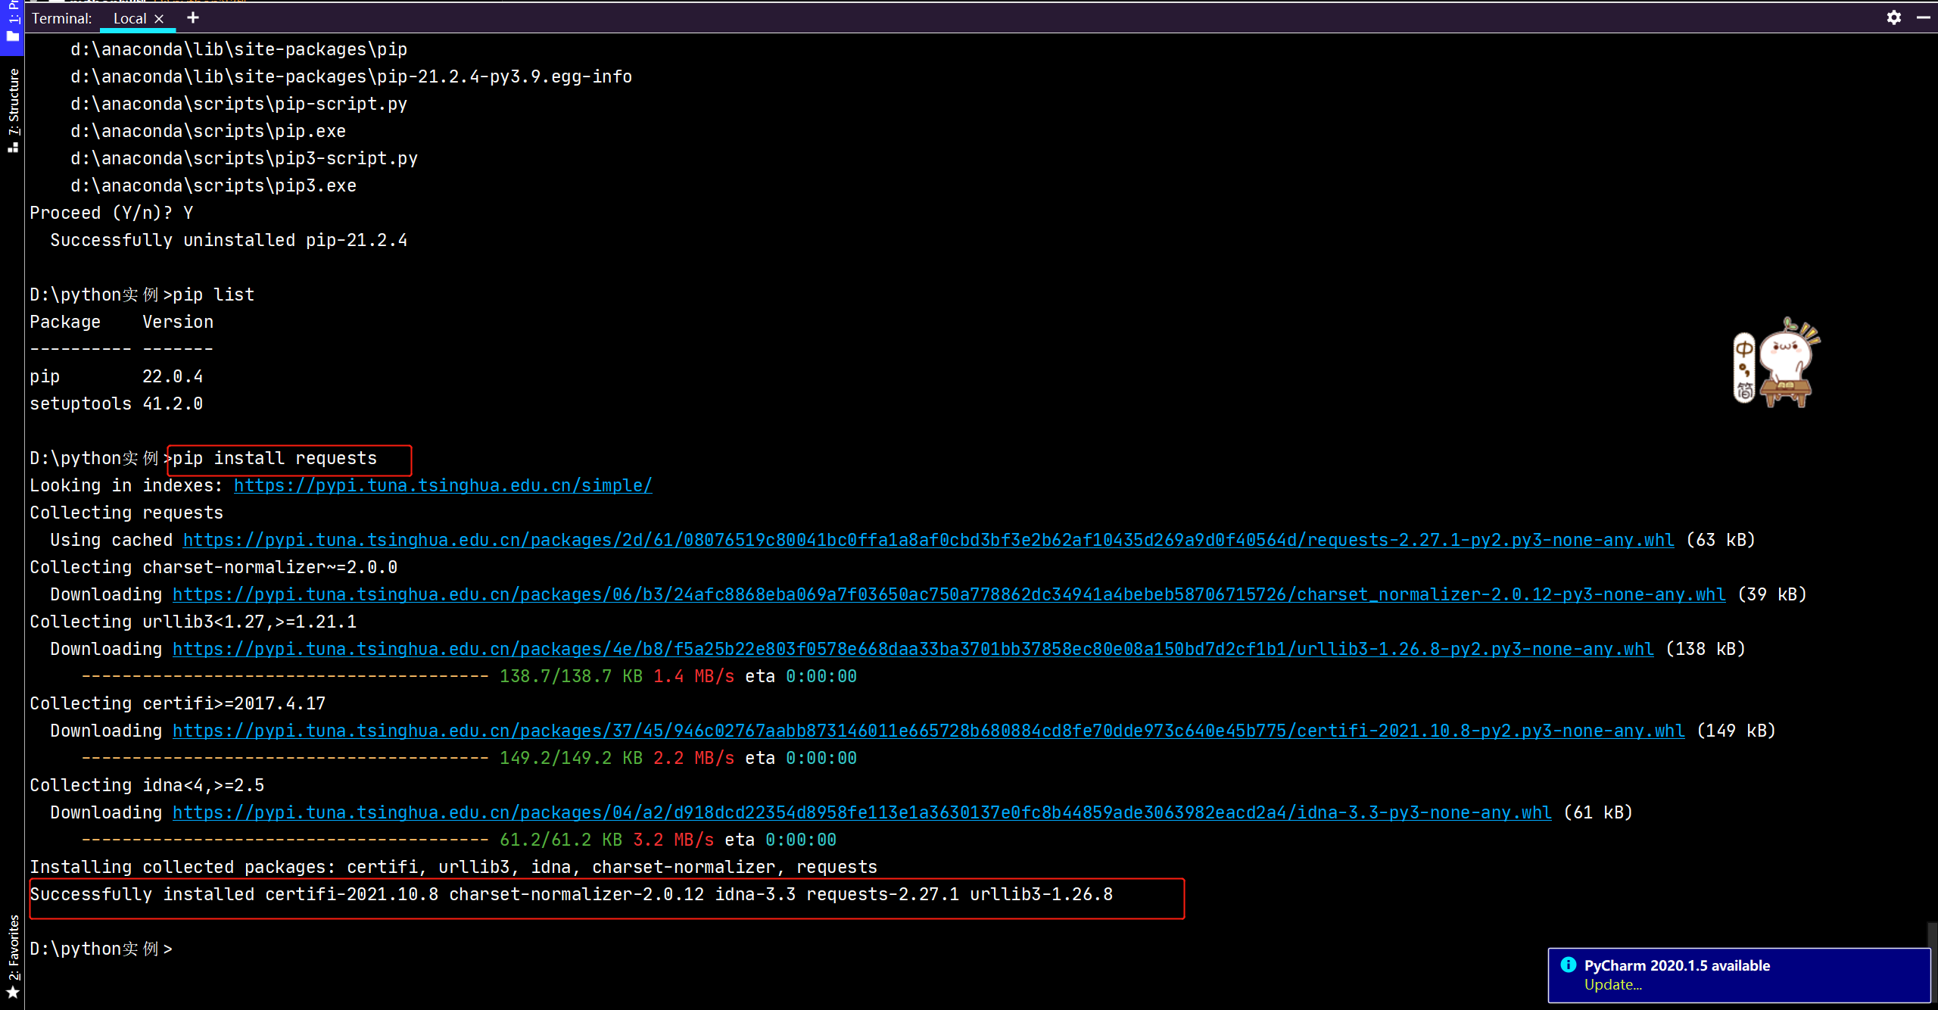Toggle simplified/traditional (简) in IME bar
Image resolution: width=1938 pixels, height=1010 pixels.
coord(1744,391)
